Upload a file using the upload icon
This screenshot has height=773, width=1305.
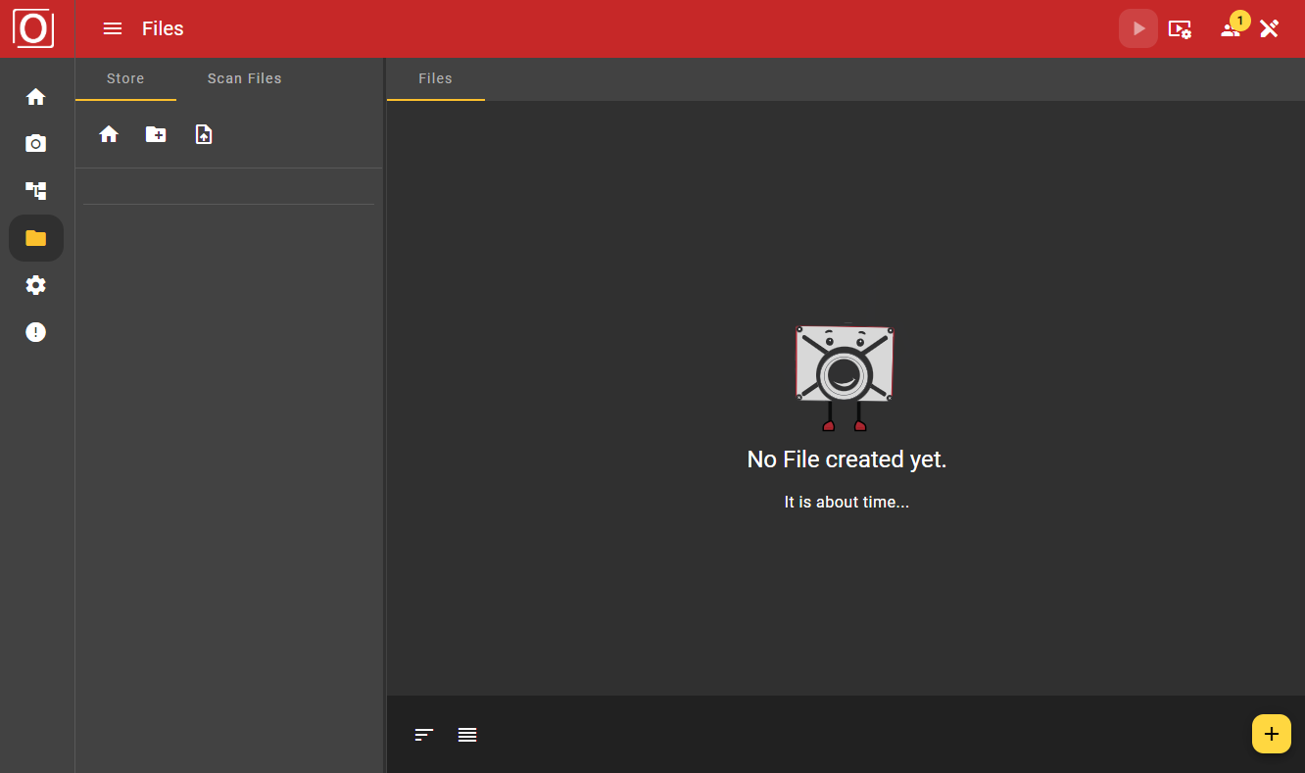[x=203, y=134]
